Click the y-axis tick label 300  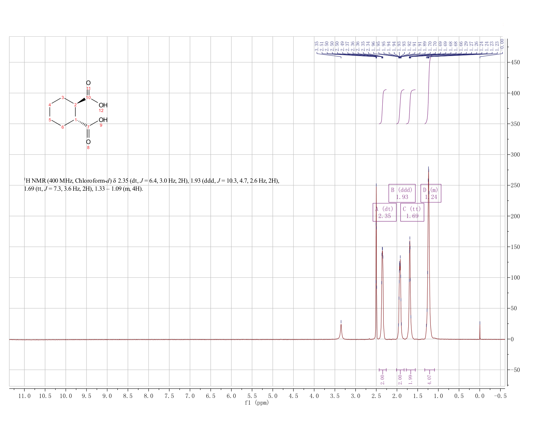[515, 155]
